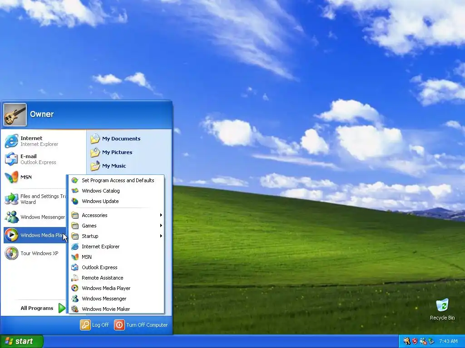Select MSN in the All Programs list

(x=116, y=257)
